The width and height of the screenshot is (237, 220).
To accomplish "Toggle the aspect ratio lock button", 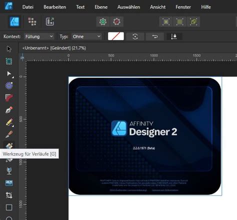I will [174, 36].
